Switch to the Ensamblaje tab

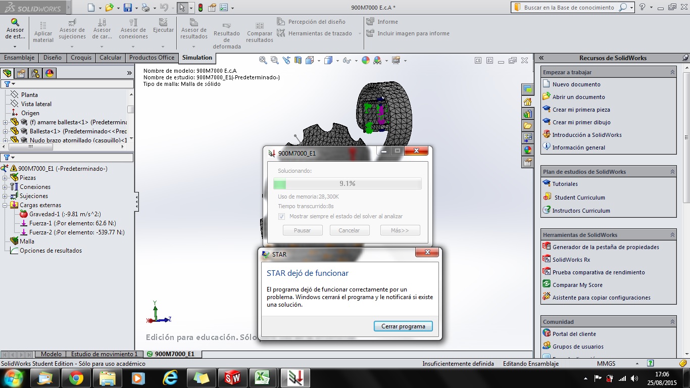(x=19, y=58)
